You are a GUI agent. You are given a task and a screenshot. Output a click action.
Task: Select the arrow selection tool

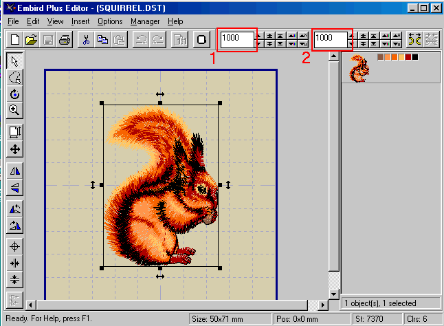14,61
